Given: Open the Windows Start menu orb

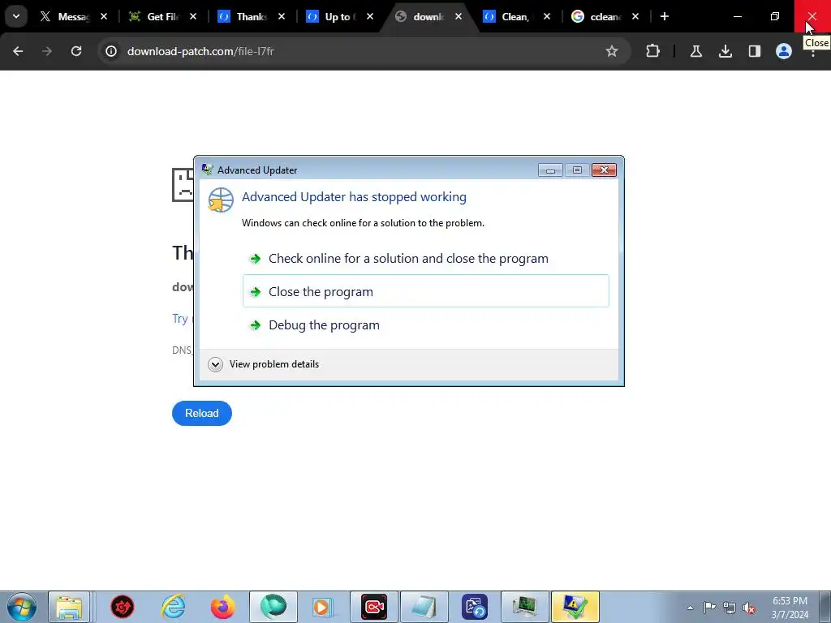Looking at the screenshot, I should tap(21, 607).
